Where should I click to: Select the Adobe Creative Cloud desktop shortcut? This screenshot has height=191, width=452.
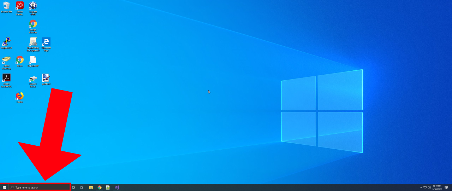(x=20, y=6)
